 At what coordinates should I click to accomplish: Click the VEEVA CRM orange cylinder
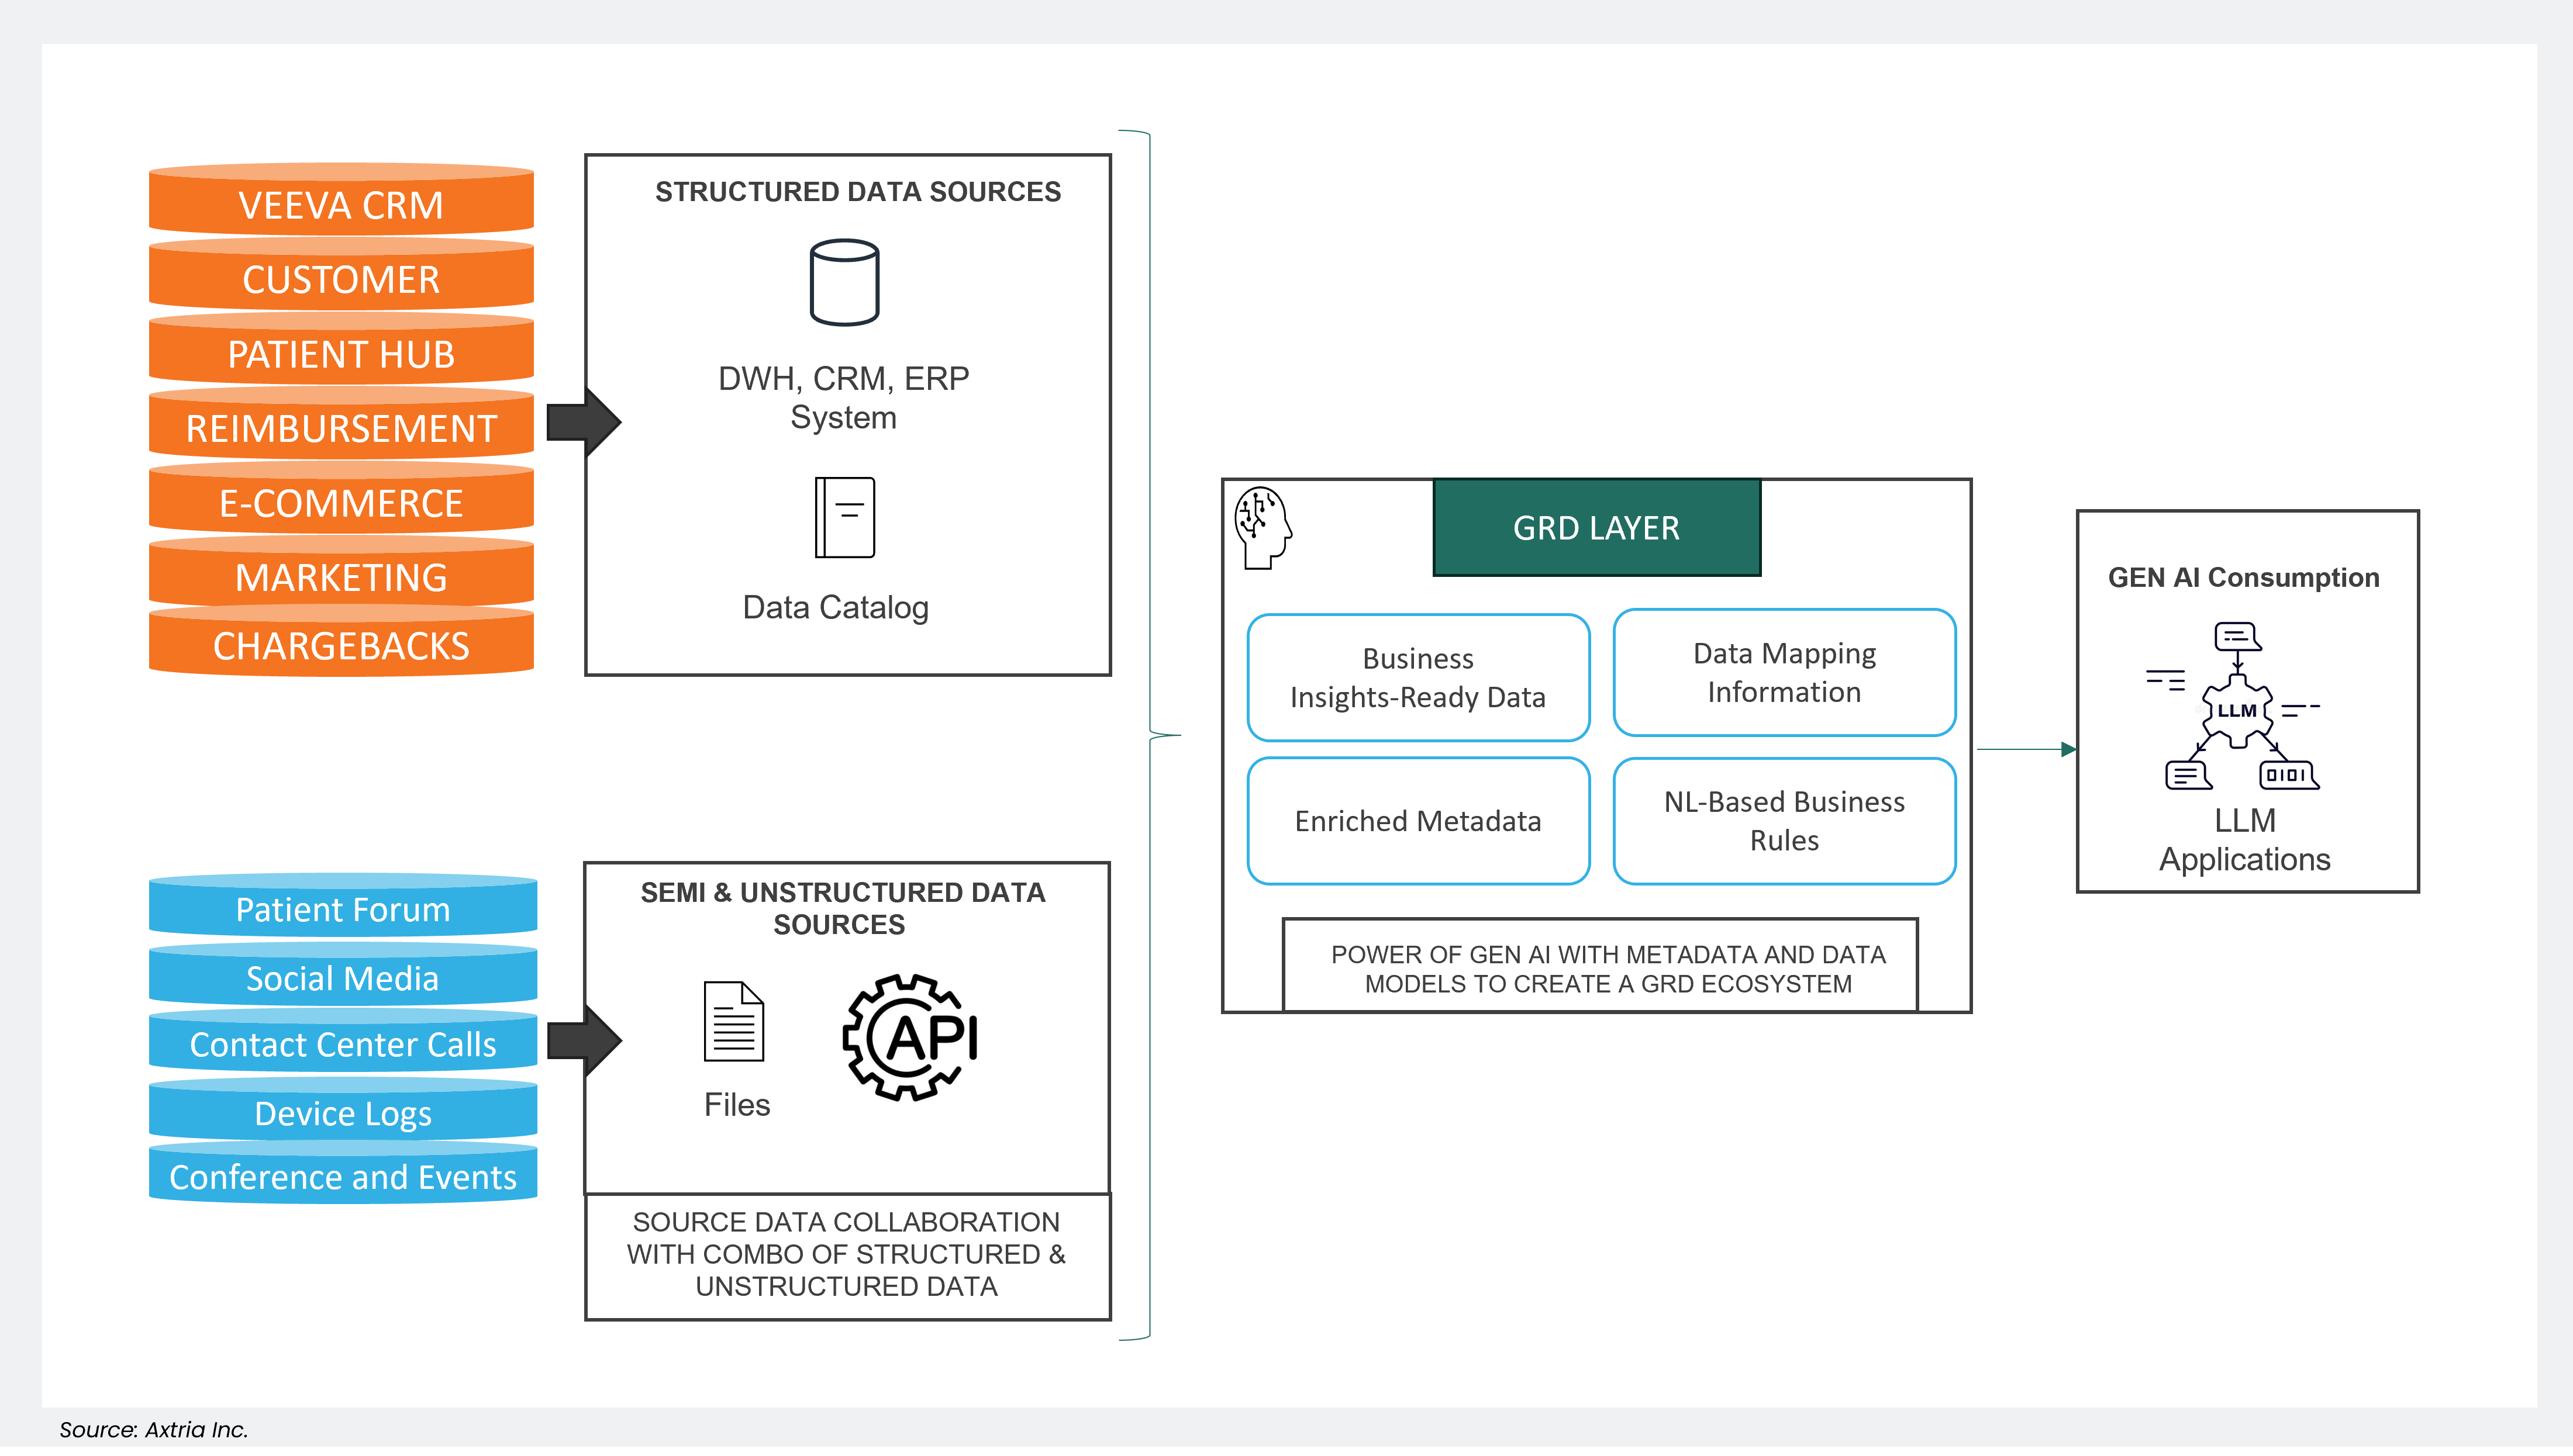point(341,205)
